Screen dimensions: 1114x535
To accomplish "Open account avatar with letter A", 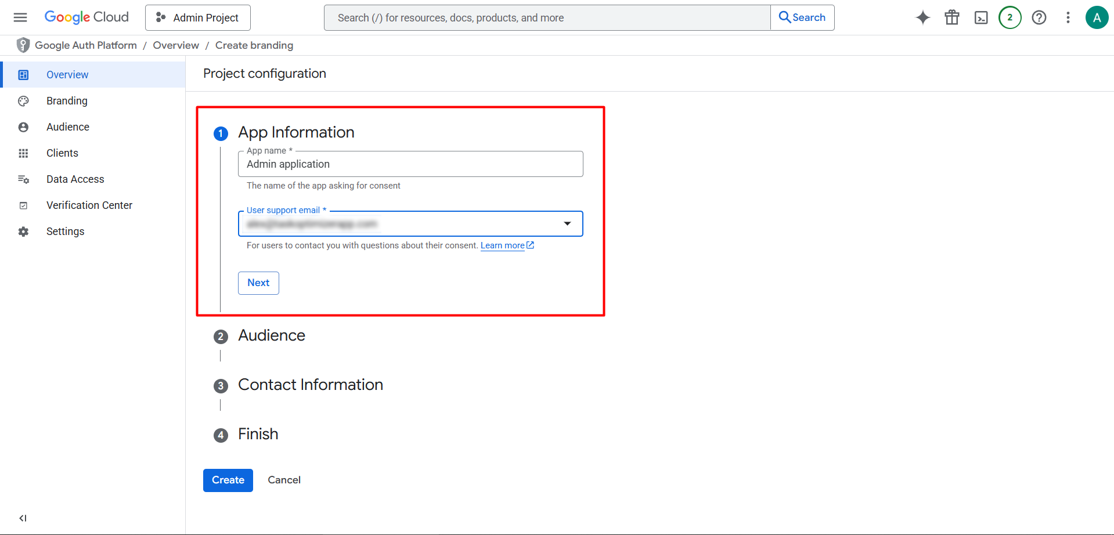I will click(x=1097, y=17).
